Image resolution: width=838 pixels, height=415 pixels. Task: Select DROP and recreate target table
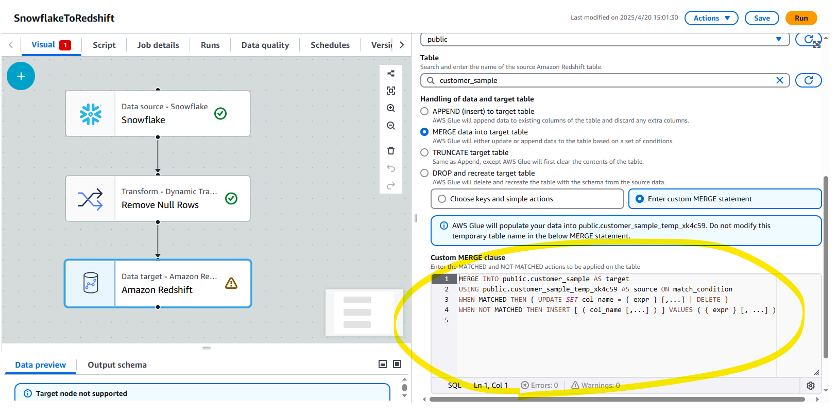pyautogui.click(x=424, y=173)
